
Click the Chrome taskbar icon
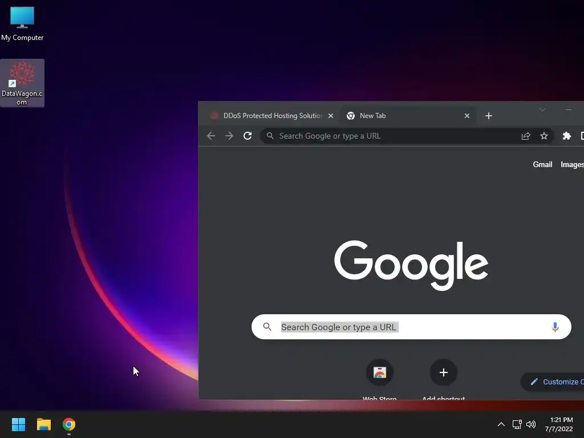[69, 424]
